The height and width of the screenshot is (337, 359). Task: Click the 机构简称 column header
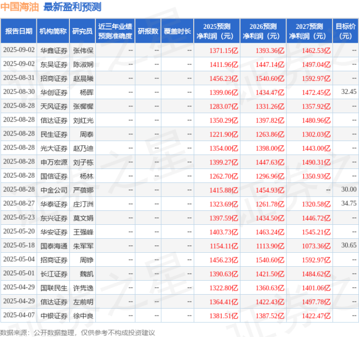click(53, 31)
